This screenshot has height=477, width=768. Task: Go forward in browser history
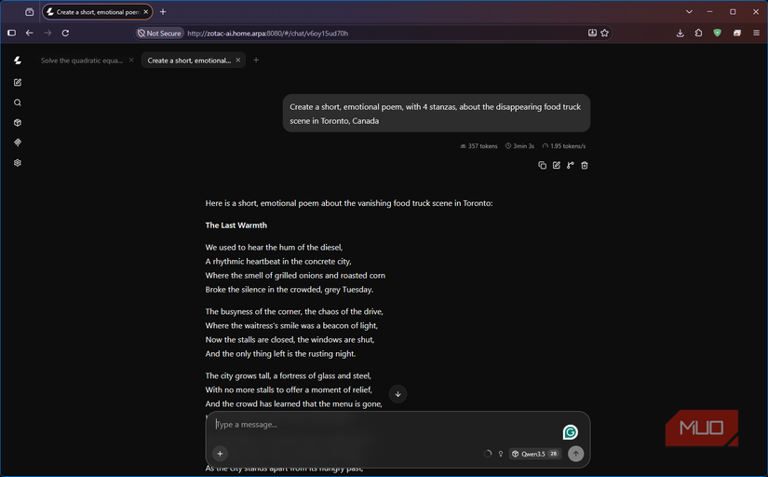click(x=47, y=33)
